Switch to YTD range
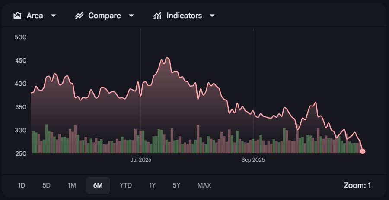 pyautogui.click(x=126, y=185)
